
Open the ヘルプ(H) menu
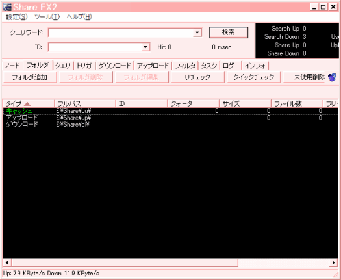[x=79, y=17]
